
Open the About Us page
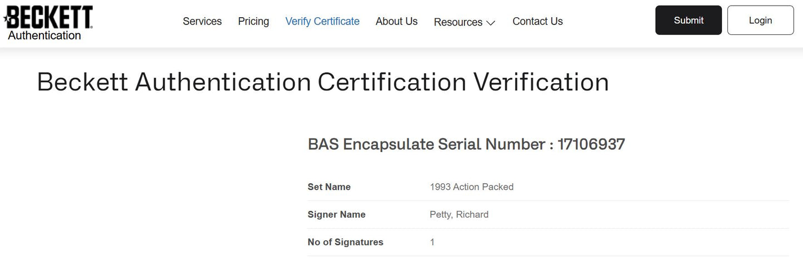tap(396, 21)
